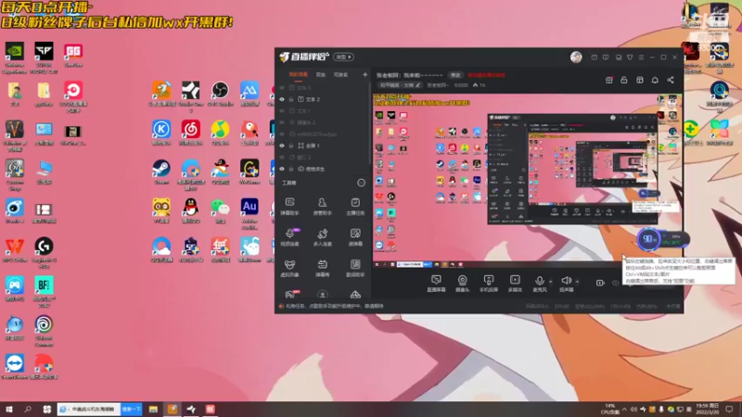Image resolution: width=742 pixels, height=417 pixels.
Task: Open the 视频连麦 tool
Action: 289,237
